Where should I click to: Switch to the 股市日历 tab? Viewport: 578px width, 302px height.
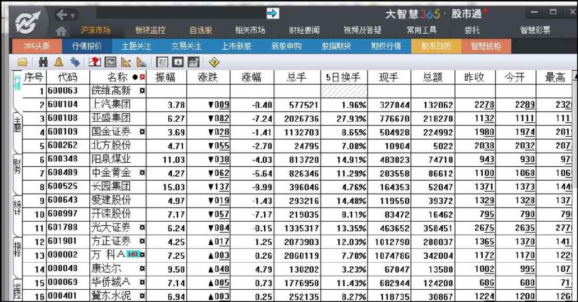[x=436, y=46]
